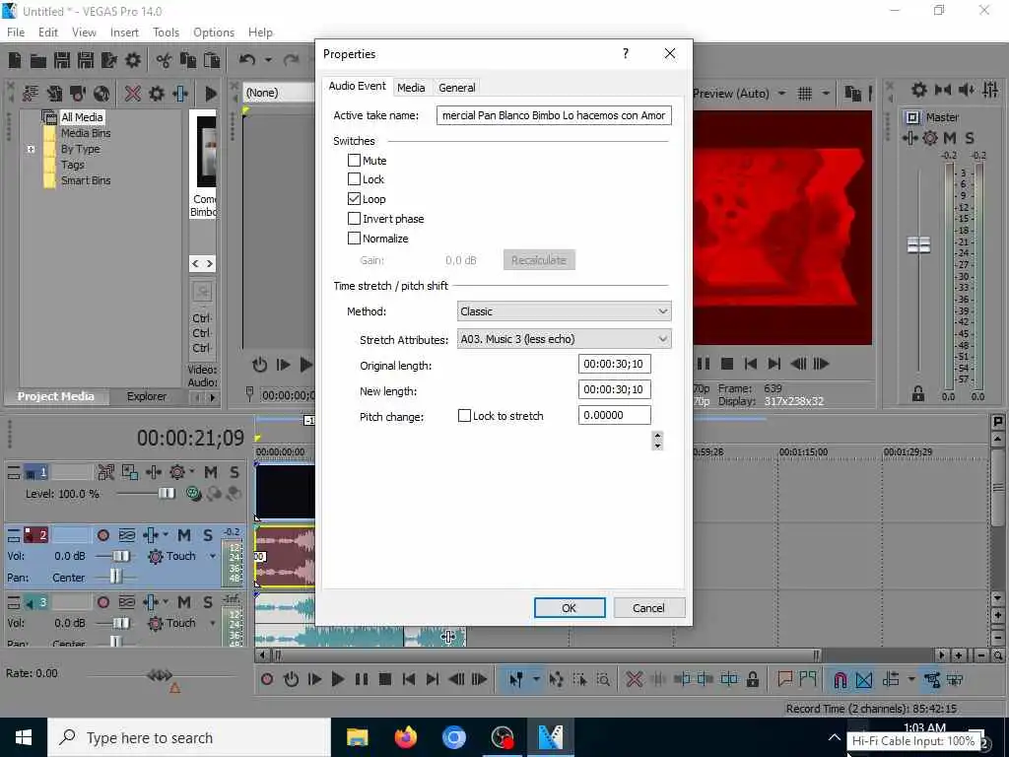1009x757 pixels.
Task: Click the Enable Snapping magnet icon
Action: [840, 679]
